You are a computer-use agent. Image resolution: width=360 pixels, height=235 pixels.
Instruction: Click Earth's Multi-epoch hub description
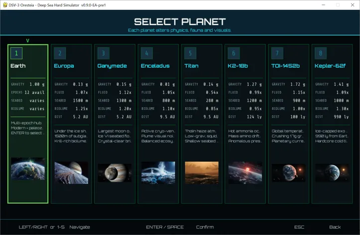pos(27,128)
